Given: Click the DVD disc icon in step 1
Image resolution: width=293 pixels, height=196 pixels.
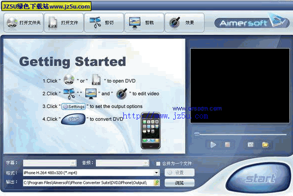Looking at the screenshot, I should (69, 79).
